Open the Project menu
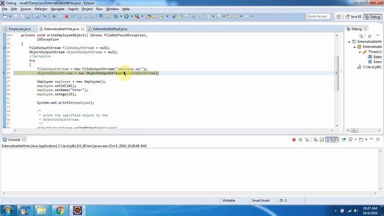Screen dimensions: 384x216 click(x=87, y=9)
